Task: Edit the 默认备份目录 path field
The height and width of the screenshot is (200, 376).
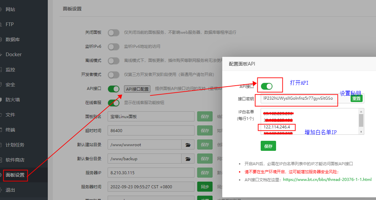Action: click(144, 159)
